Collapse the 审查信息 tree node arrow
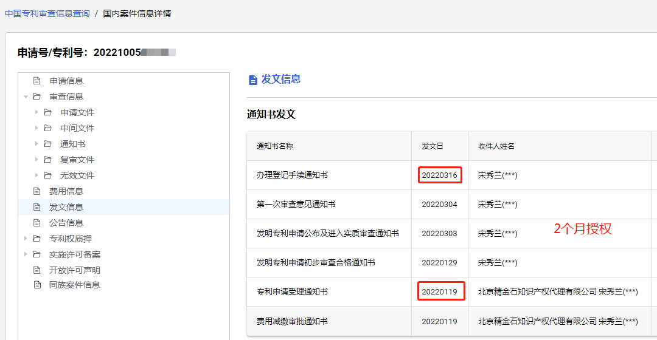The image size is (657, 340). pos(26,97)
